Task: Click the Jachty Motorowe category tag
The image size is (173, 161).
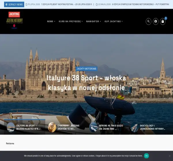Action: [x=86, y=69]
